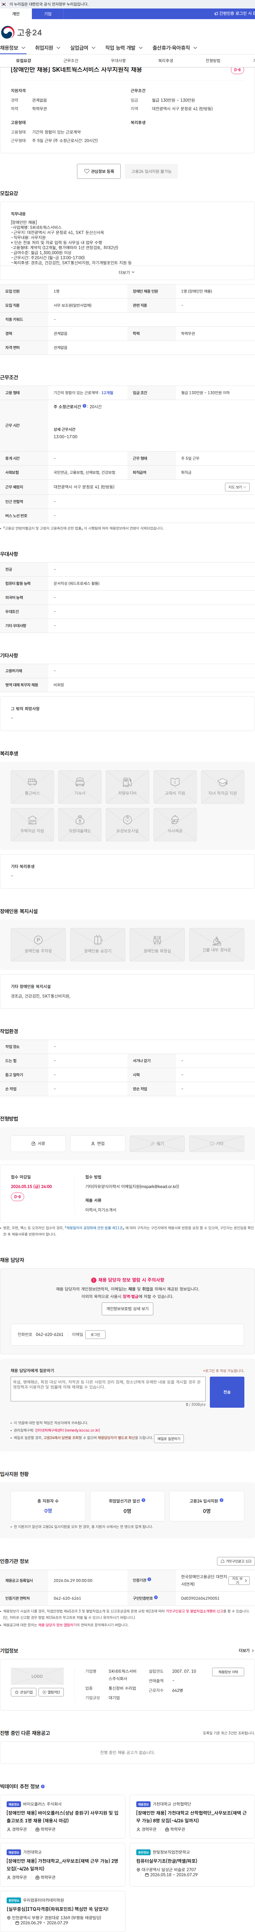Open the 실업급여 menu
This screenshot has height=1932, width=255.
(x=83, y=48)
